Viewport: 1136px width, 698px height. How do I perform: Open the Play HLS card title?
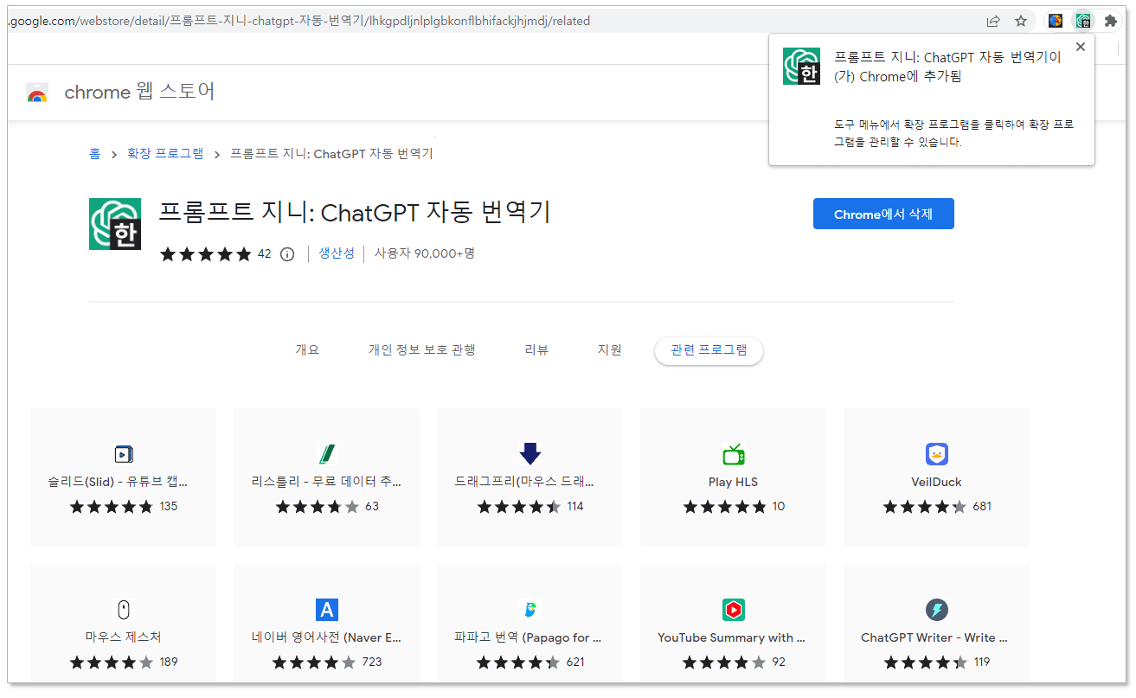[x=733, y=482]
